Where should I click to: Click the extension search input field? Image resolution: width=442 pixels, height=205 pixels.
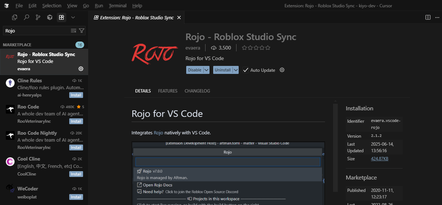coord(36,31)
